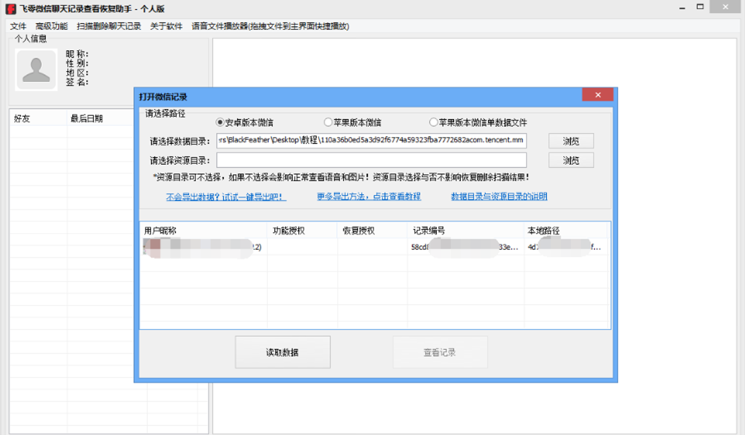This screenshot has width=745, height=435.
Task: Open the 文件 menu
Action: pos(18,27)
